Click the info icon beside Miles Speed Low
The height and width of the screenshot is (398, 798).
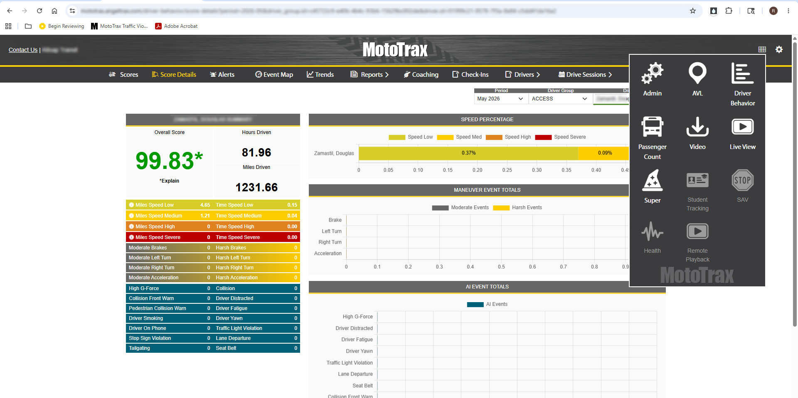coord(131,205)
